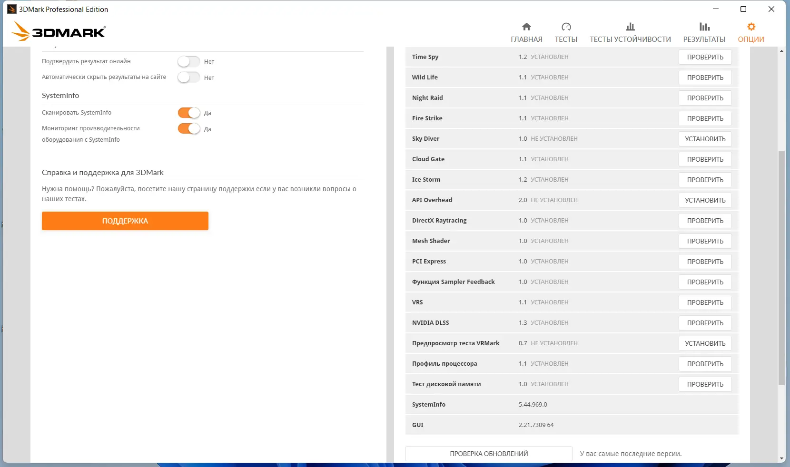Screen dimensions: 790x467
Task: Disable Сканировать SystemInfo toggle
Action: tap(188, 113)
